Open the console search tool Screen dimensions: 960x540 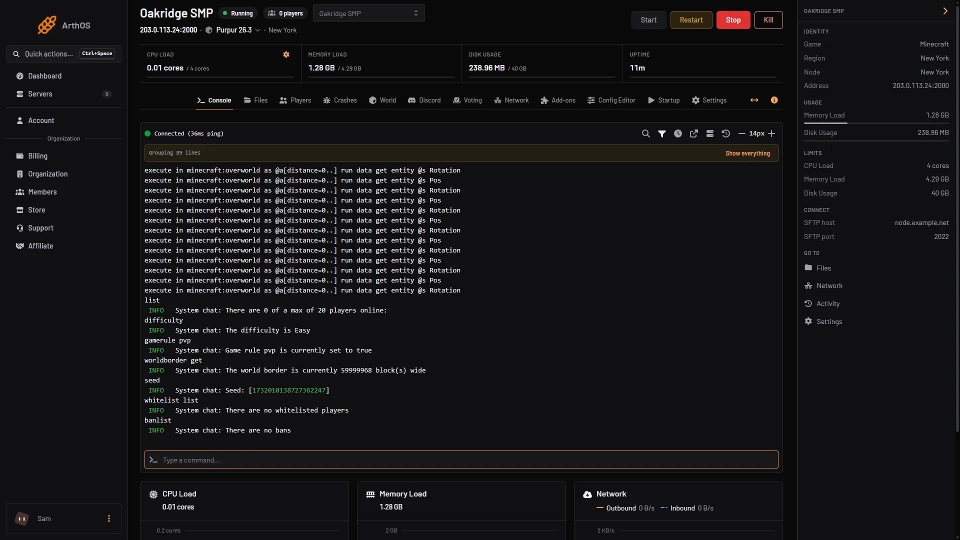click(646, 133)
